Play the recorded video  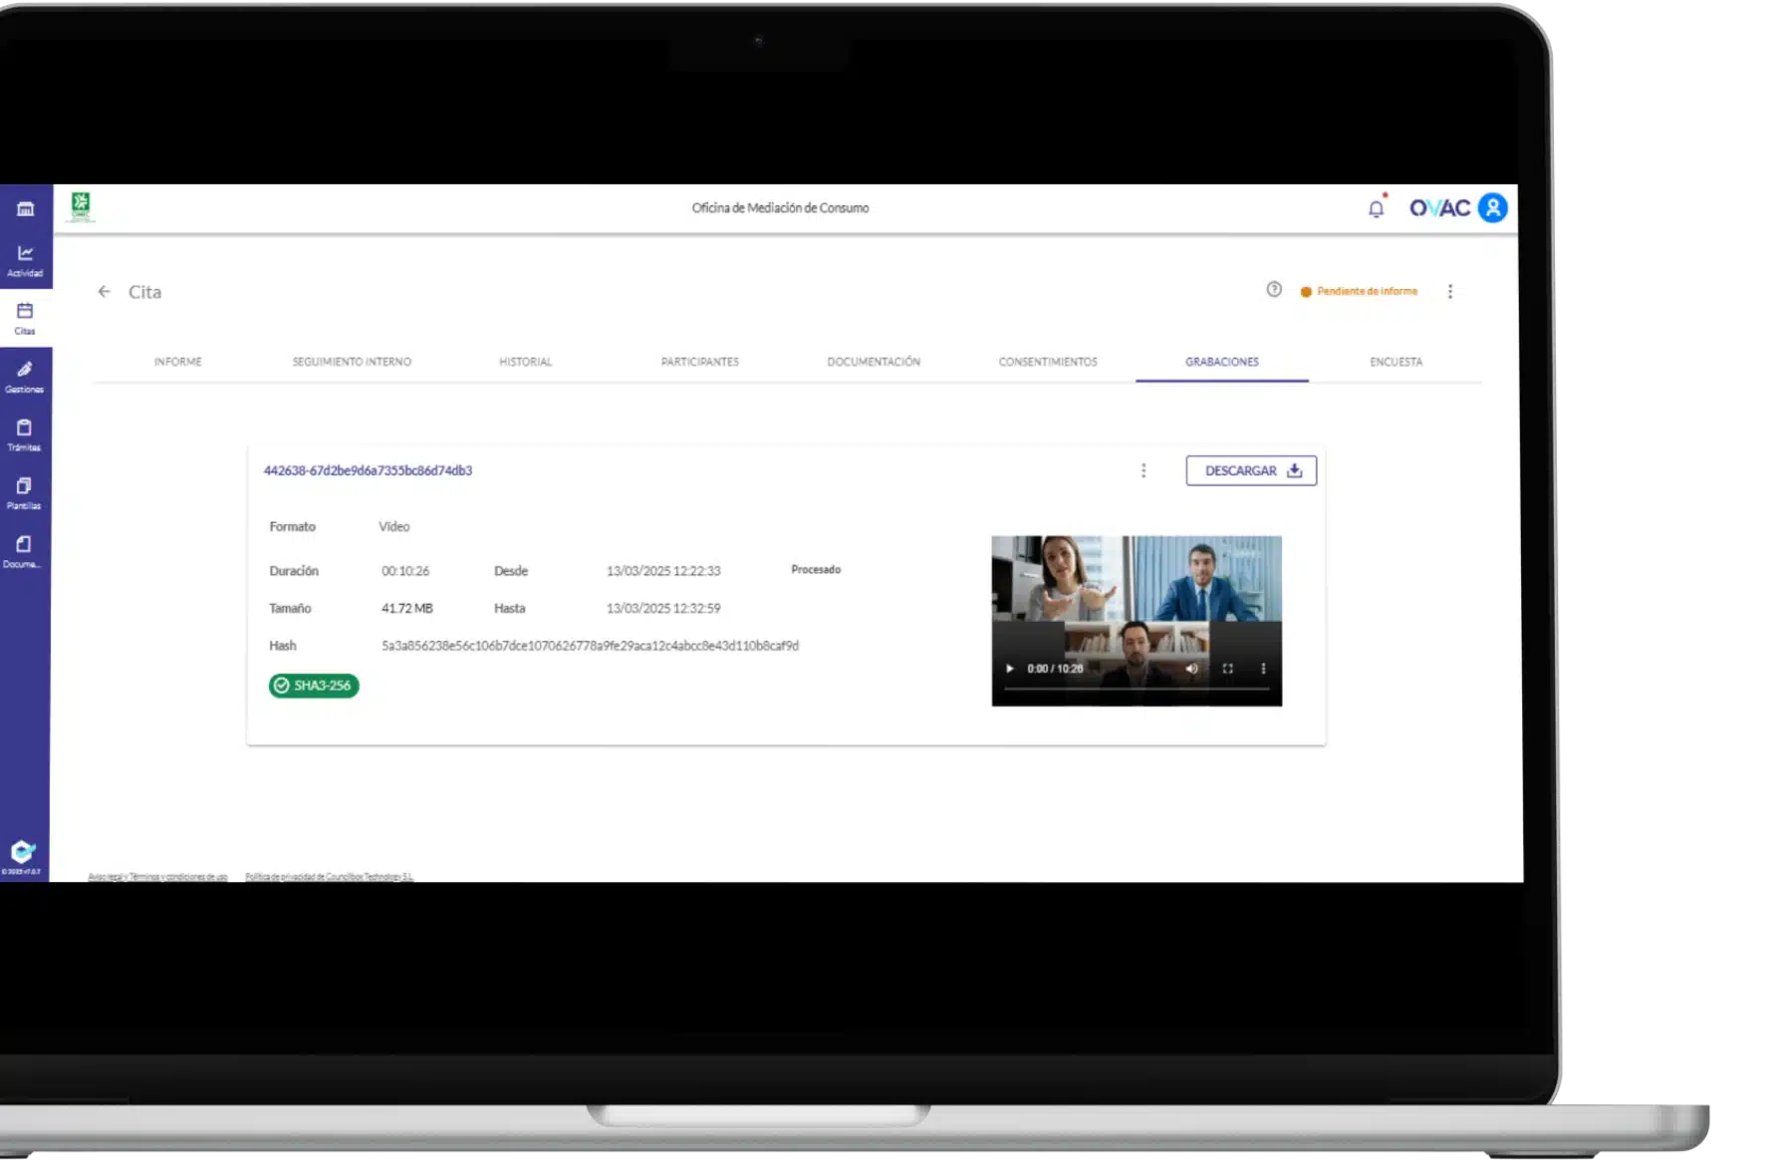[1009, 669]
